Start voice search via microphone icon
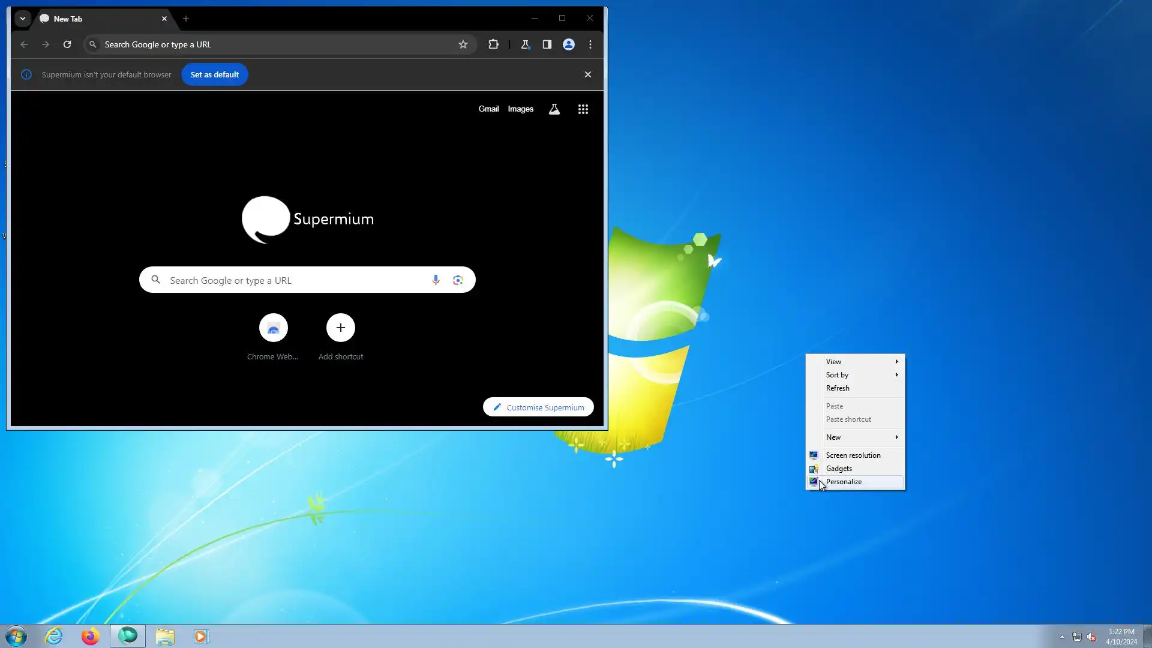 pos(436,280)
